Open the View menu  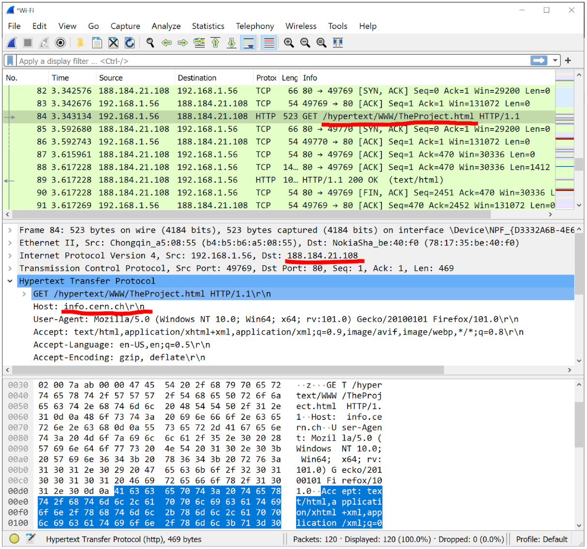pos(67,26)
